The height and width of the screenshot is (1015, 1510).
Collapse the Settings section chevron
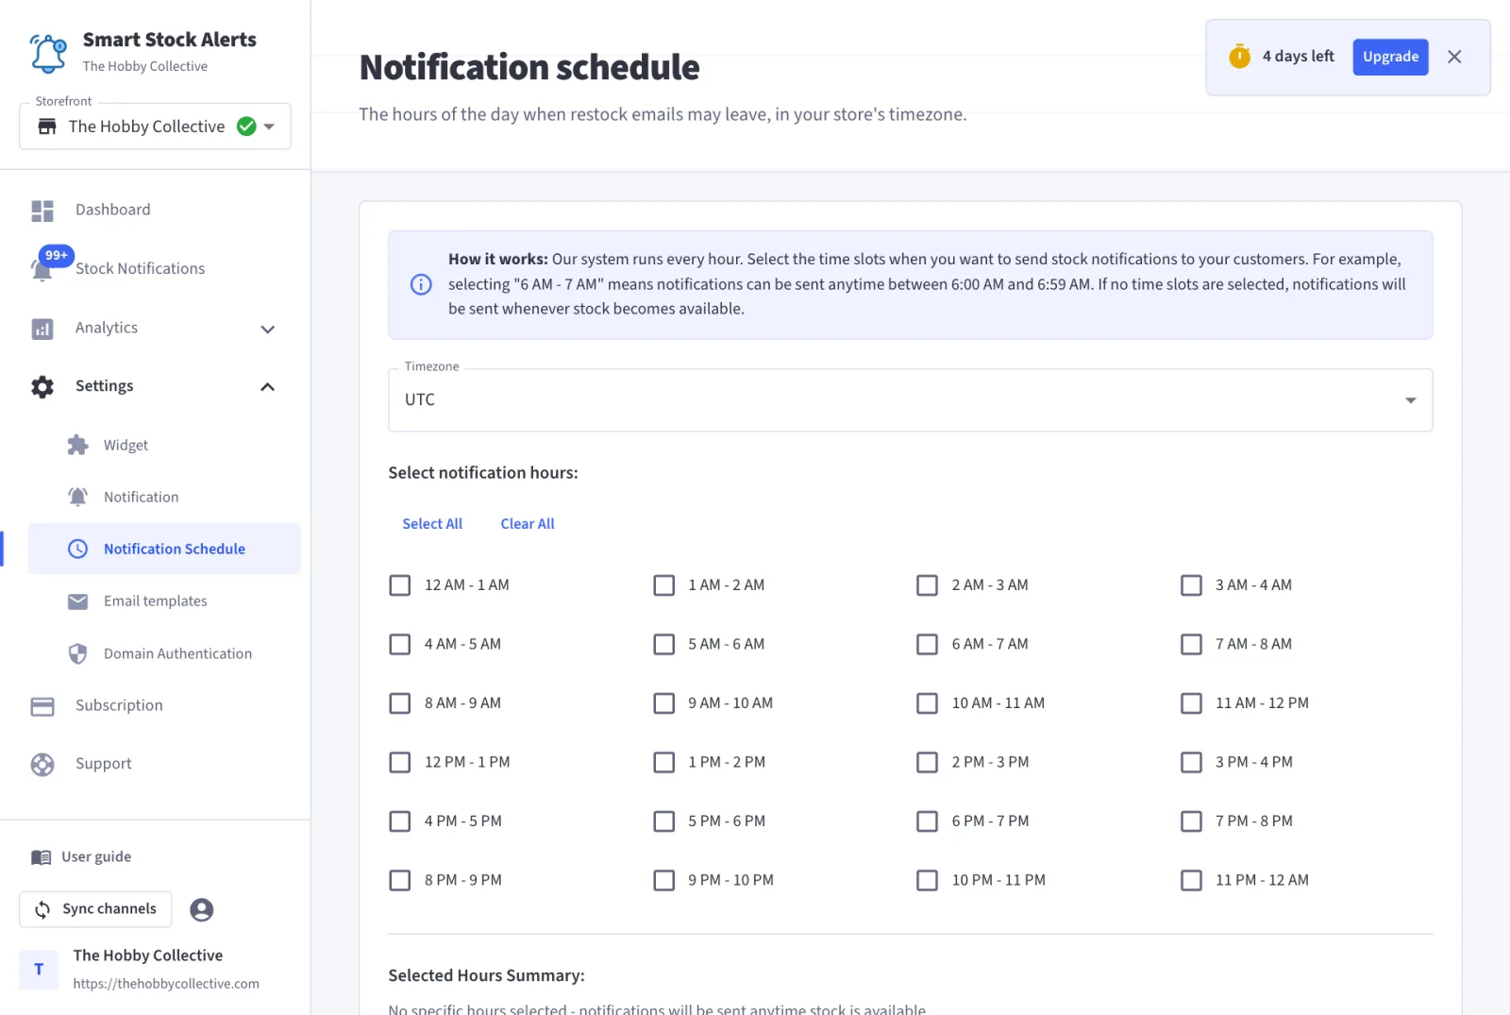pyautogui.click(x=268, y=387)
